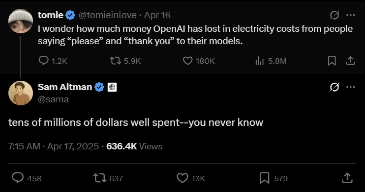Open the 7:15 AM Apr 17 timestamp link

[54, 146]
